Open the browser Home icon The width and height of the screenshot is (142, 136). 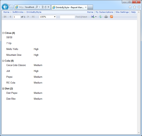pos(130,7)
